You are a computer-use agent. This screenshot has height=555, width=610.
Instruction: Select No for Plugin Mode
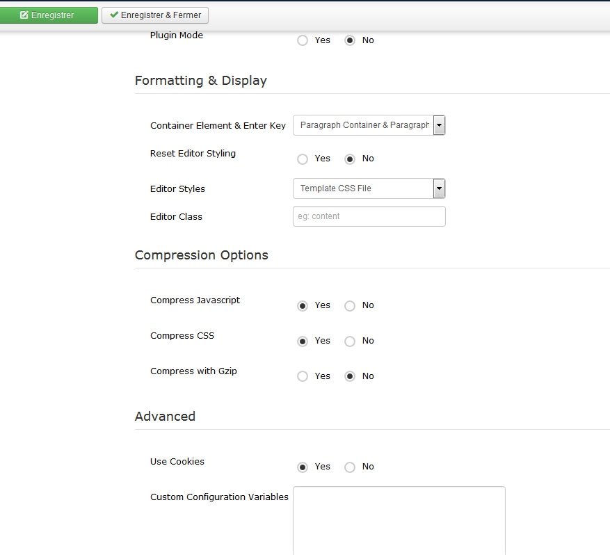350,40
